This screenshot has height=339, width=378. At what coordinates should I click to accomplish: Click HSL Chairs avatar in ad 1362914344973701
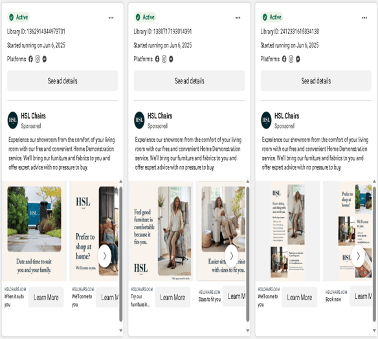(13, 120)
